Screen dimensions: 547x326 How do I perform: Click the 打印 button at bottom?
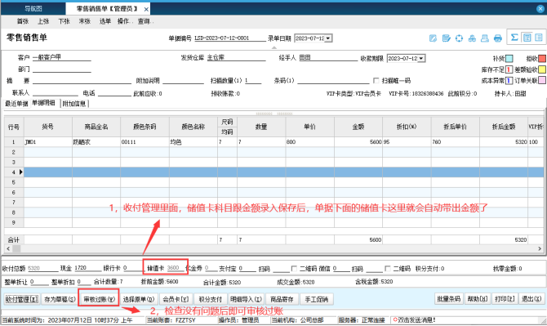(505, 299)
